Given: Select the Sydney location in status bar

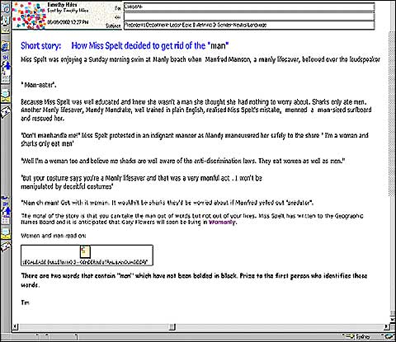Looking at the screenshot, I should click(x=362, y=337).
